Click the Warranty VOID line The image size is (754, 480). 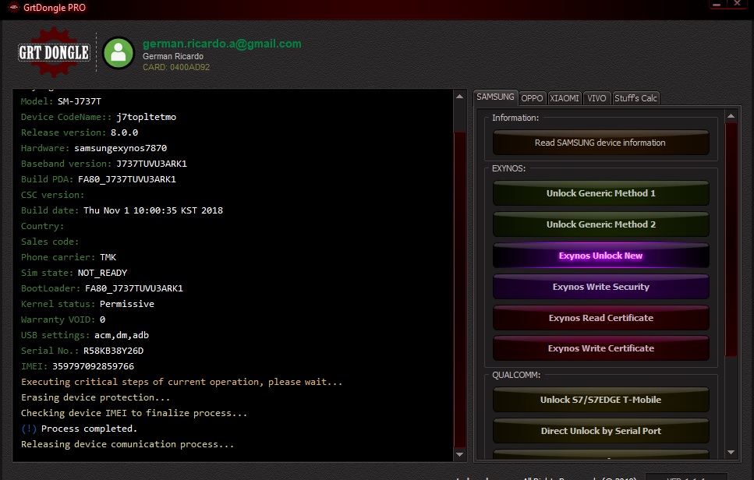tap(63, 319)
